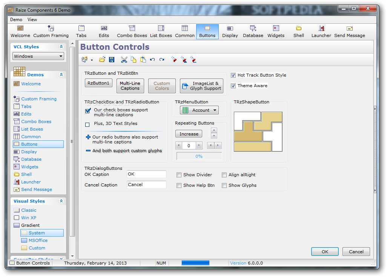Enable the Show Glyphs checkbox
Image resolution: width=387 pixels, height=277 pixels.
click(x=224, y=186)
